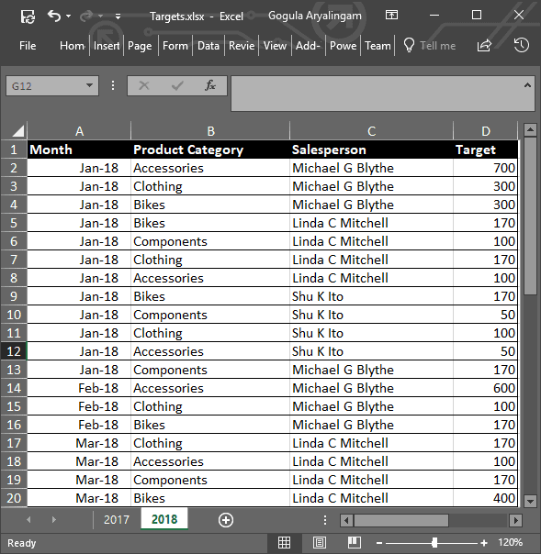Click the Tell me lightbulb icon

[x=409, y=45]
